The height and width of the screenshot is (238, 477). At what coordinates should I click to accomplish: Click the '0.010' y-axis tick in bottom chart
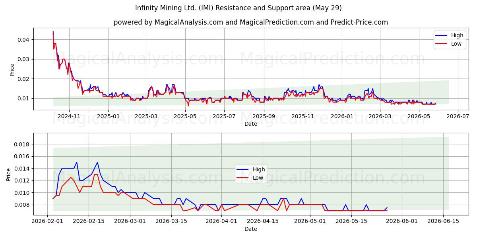click(23, 192)
